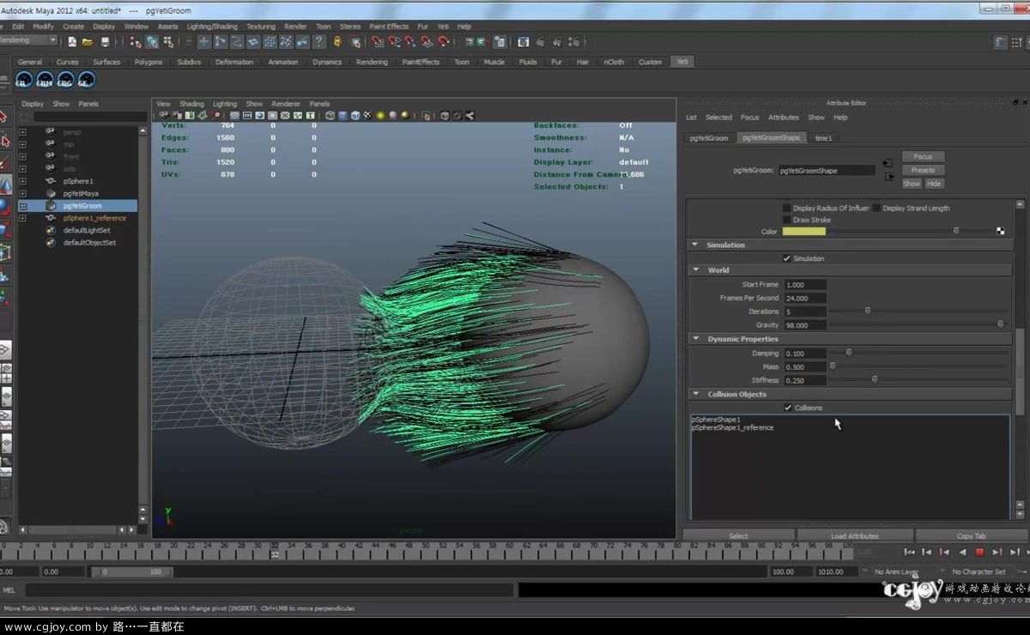Click the output connection arrow icon
The image size is (1030, 635).
point(890,177)
